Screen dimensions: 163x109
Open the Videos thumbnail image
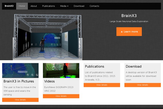click(x=61, y=70)
